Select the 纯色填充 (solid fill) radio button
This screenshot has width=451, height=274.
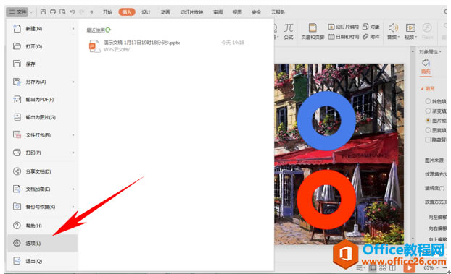point(428,101)
